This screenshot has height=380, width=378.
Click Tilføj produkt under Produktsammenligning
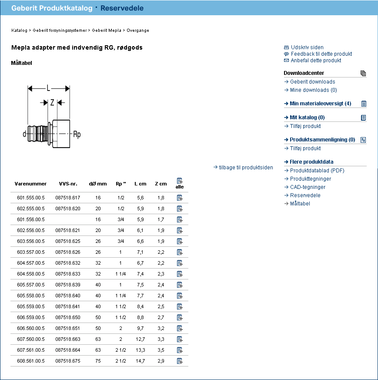305,148
